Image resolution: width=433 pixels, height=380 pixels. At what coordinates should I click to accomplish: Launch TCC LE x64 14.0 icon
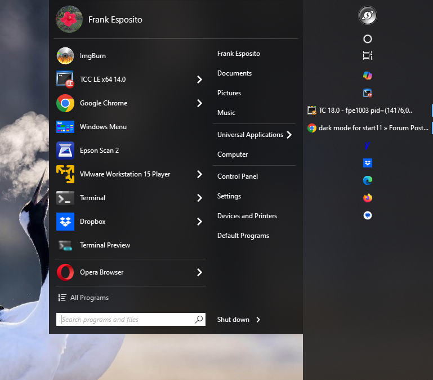pyautogui.click(x=65, y=79)
